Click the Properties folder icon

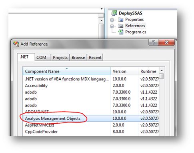coord(121,20)
